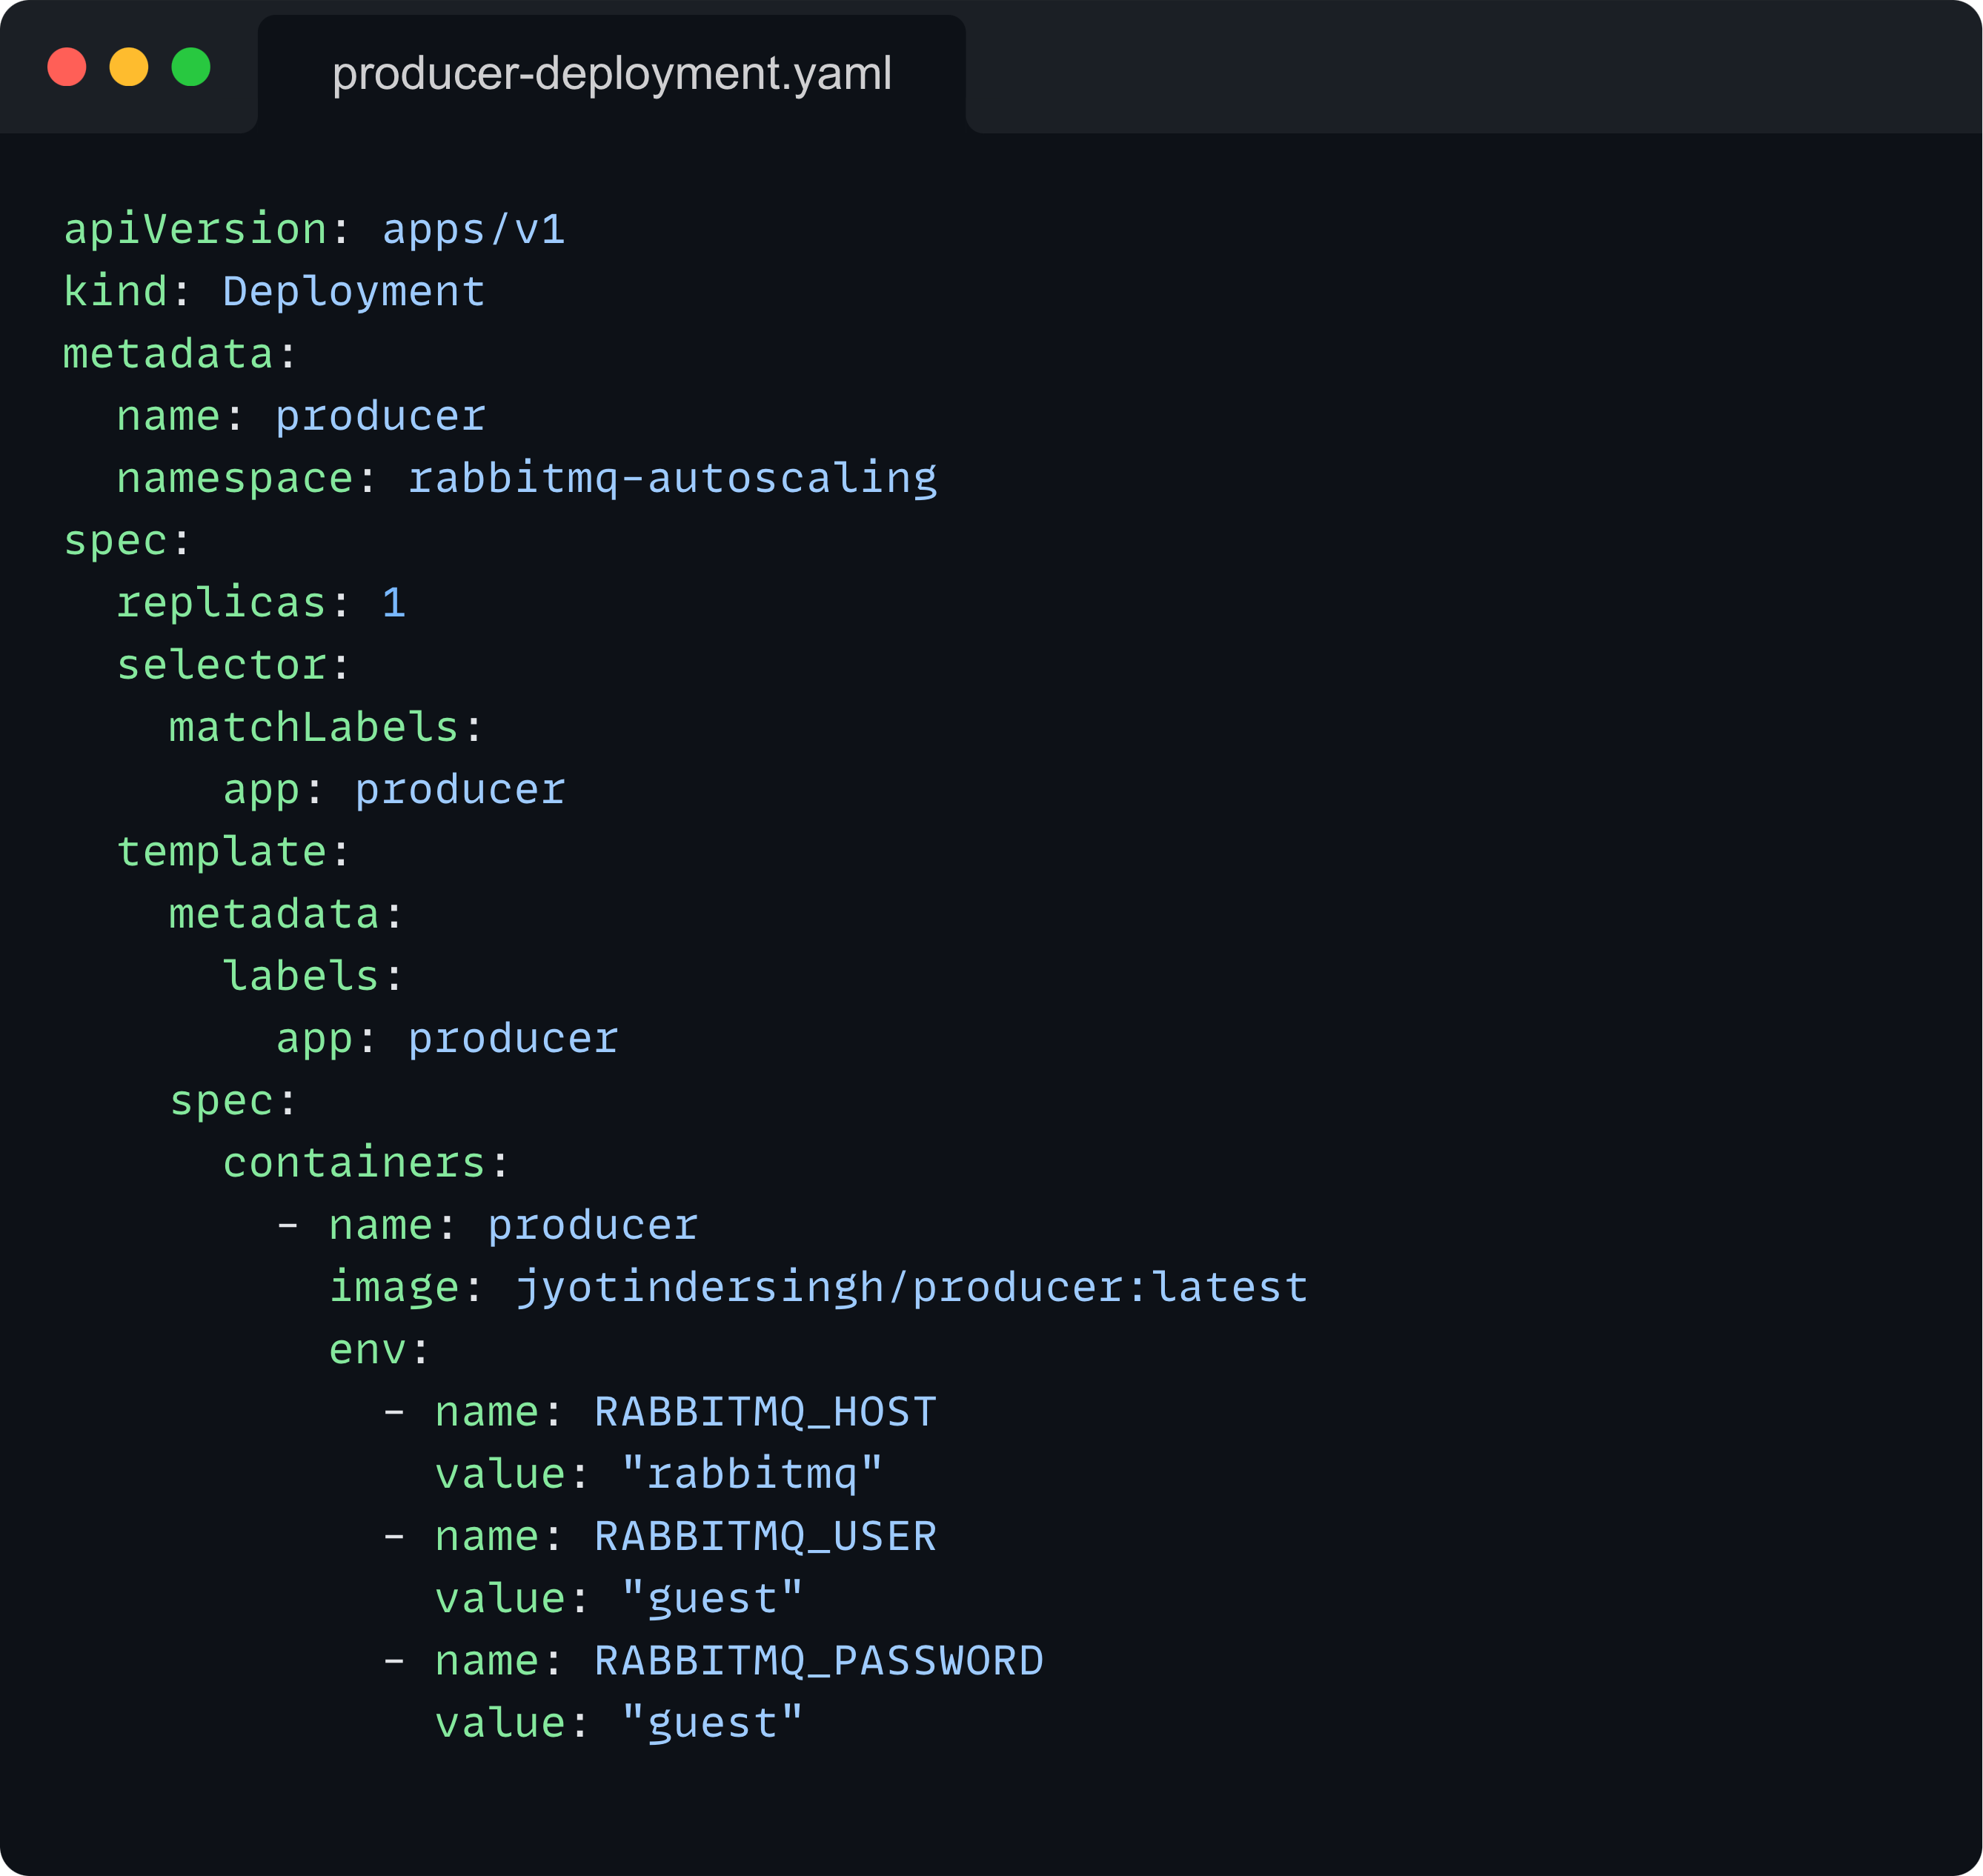Click the yellow minimize window button
The width and height of the screenshot is (1983, 1876).
129,67
